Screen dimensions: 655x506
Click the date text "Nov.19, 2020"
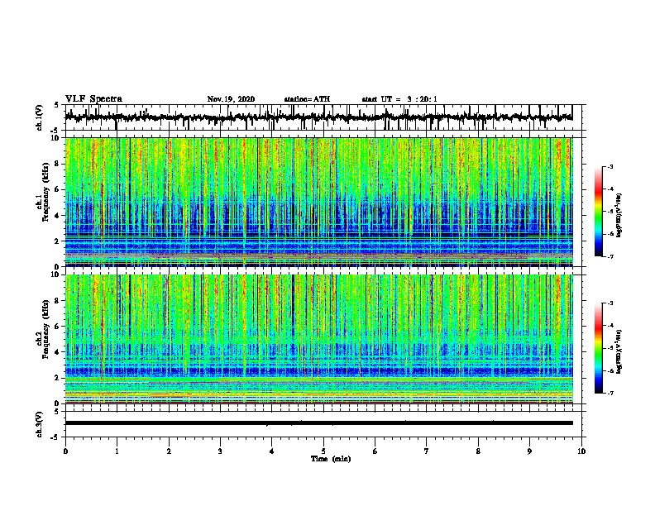(231, 99)
